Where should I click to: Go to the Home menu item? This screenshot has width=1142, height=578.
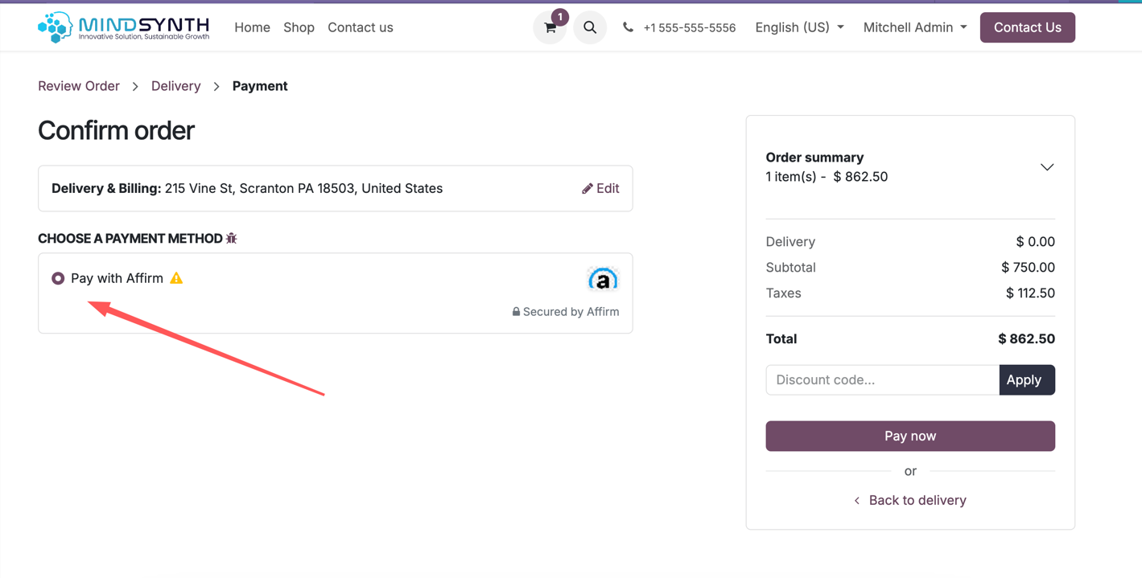[x=252, y=27]
